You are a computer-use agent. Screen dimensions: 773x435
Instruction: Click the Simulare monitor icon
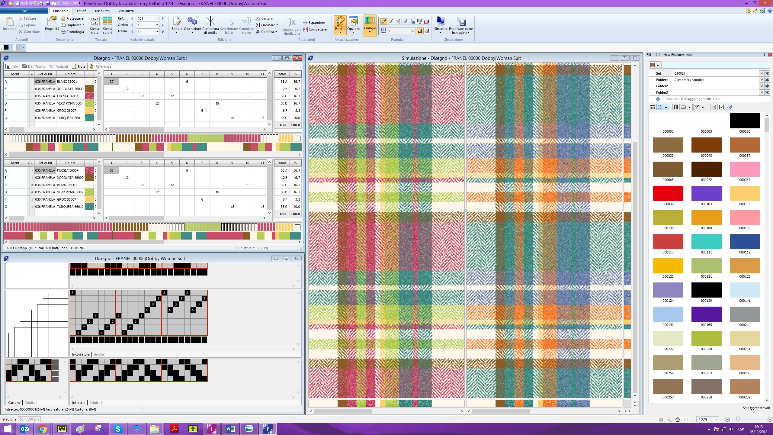[441, 21]
